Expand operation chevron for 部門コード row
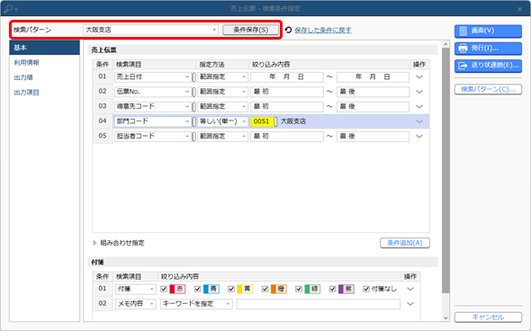 click(x=419, y=121)
